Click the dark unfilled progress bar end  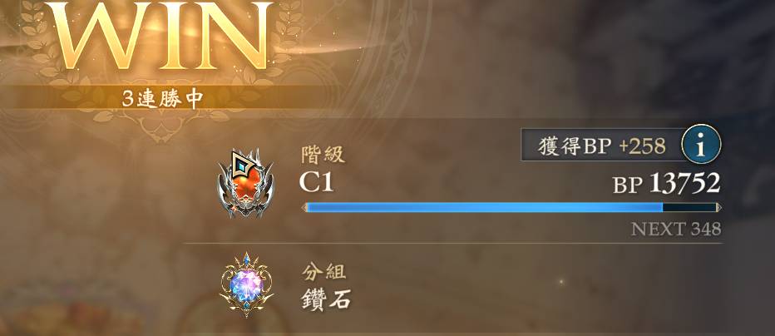[689, 208]
